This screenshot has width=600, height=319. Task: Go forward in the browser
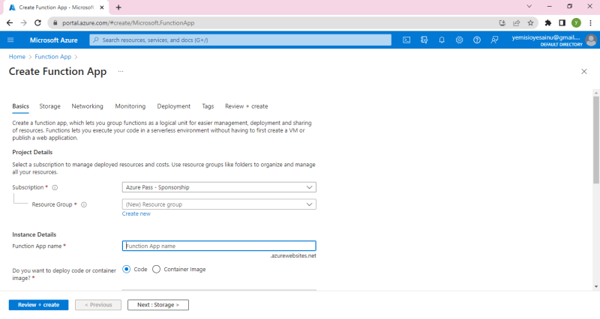tap(24, 23)
